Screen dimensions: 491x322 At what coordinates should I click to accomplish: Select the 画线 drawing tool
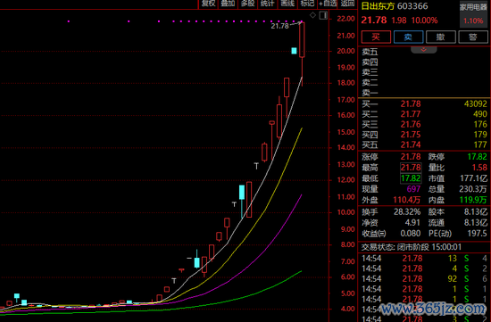coord(287,4)
